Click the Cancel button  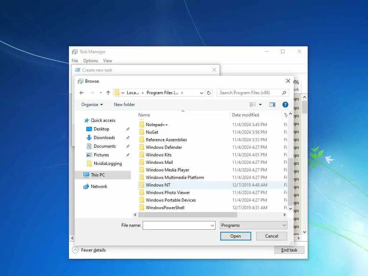272,236
